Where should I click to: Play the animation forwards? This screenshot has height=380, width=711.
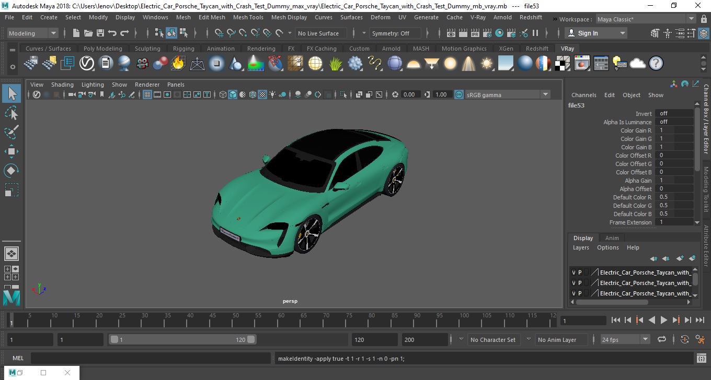pyautogui.click(x=663, y=320)
